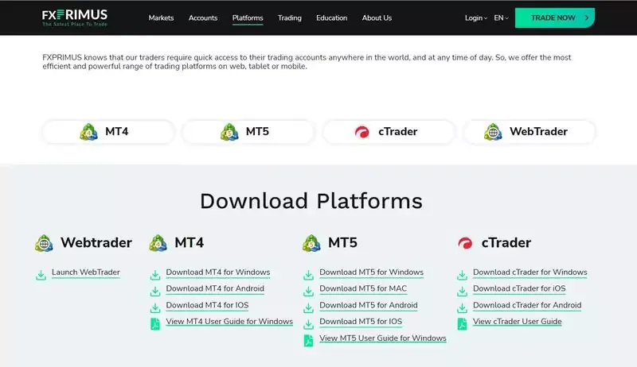Click download icon beside MT4 for Android
Image resolution: width=637 pixels, height=367 pixels.
[x=155, y=292]
